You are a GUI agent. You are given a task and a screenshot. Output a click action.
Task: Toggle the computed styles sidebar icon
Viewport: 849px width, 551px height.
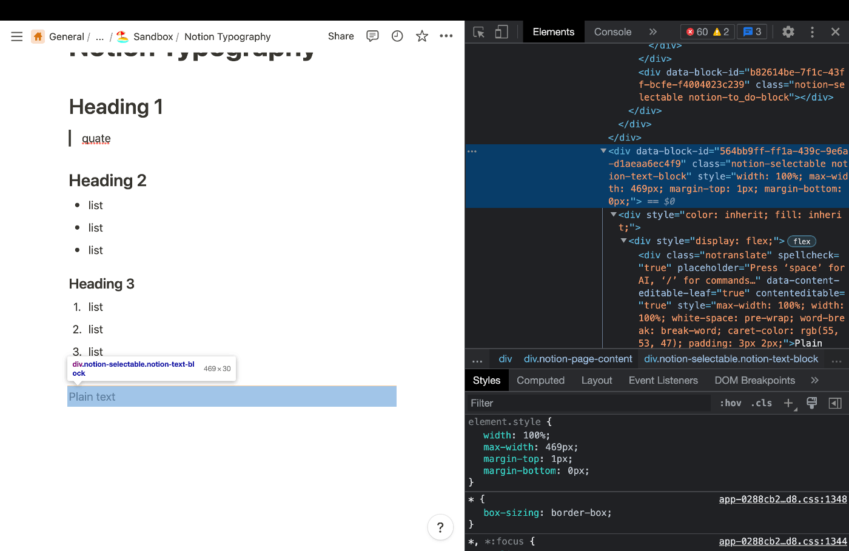click(x=835, y=403)
